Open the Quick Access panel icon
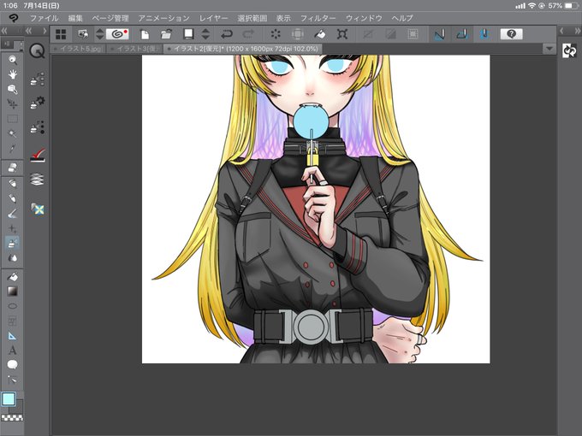 coord(37,51)
